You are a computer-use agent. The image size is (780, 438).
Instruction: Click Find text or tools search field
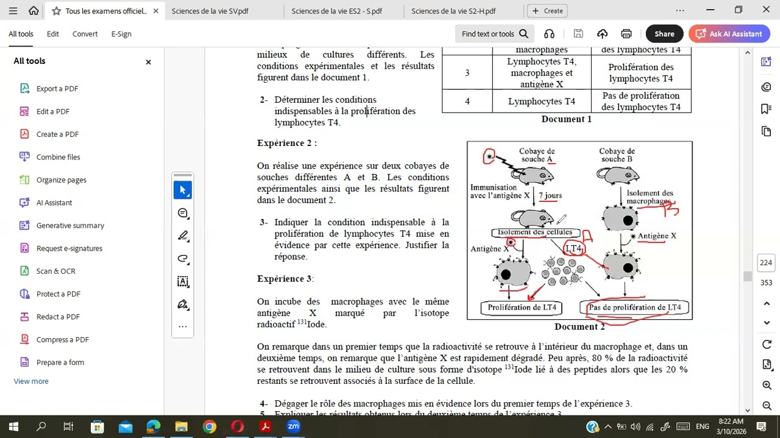(495, 34)
